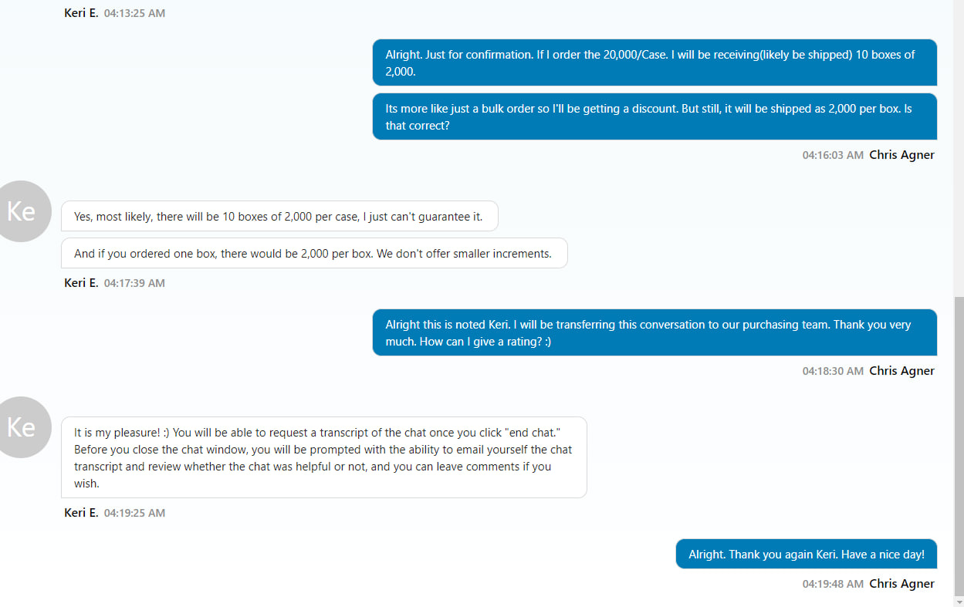
Task: Click the "It is my pleasure!" reply bubble
Action: pyautogui.click(x=324, y=457)
